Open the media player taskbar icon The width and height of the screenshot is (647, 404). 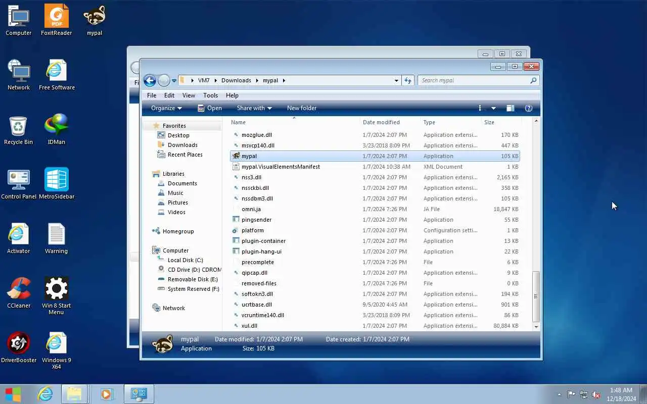coord(107,394)
